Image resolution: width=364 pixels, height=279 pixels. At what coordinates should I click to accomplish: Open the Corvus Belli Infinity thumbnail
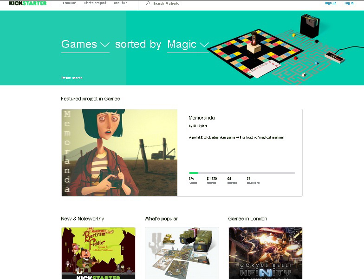pyautogui.click(x=266, y=253)
